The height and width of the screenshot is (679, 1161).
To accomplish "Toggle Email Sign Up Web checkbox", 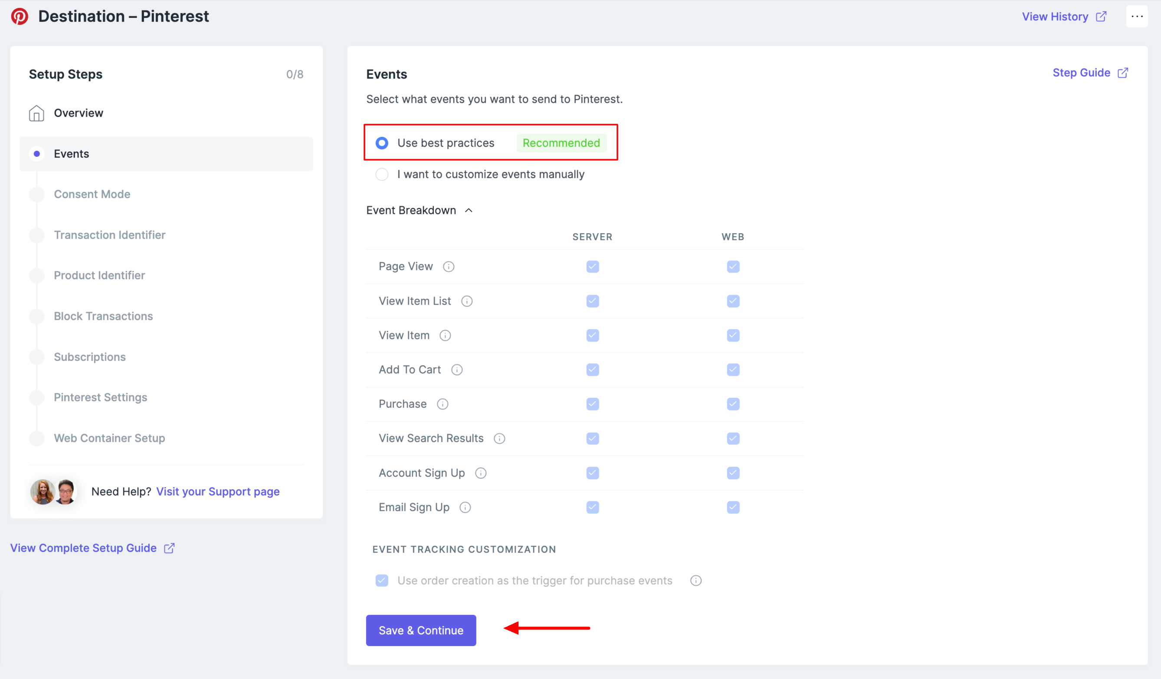I will click(733, 508).
